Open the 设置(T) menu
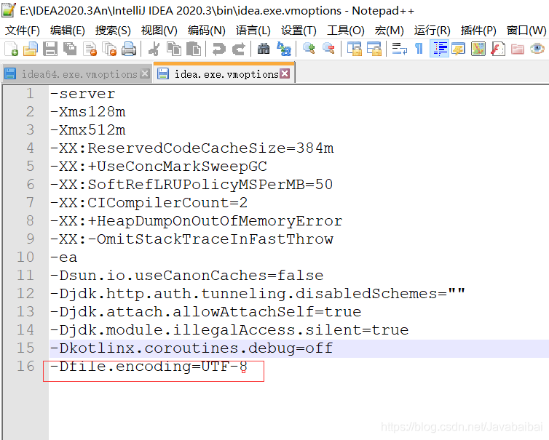Viewport: 549px width, 440px height. click(299, 31)
